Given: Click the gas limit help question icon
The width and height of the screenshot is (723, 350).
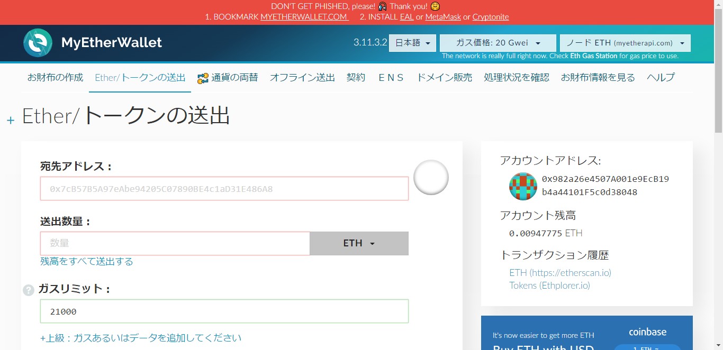Looking at the screenshot, I should (29, 290).
